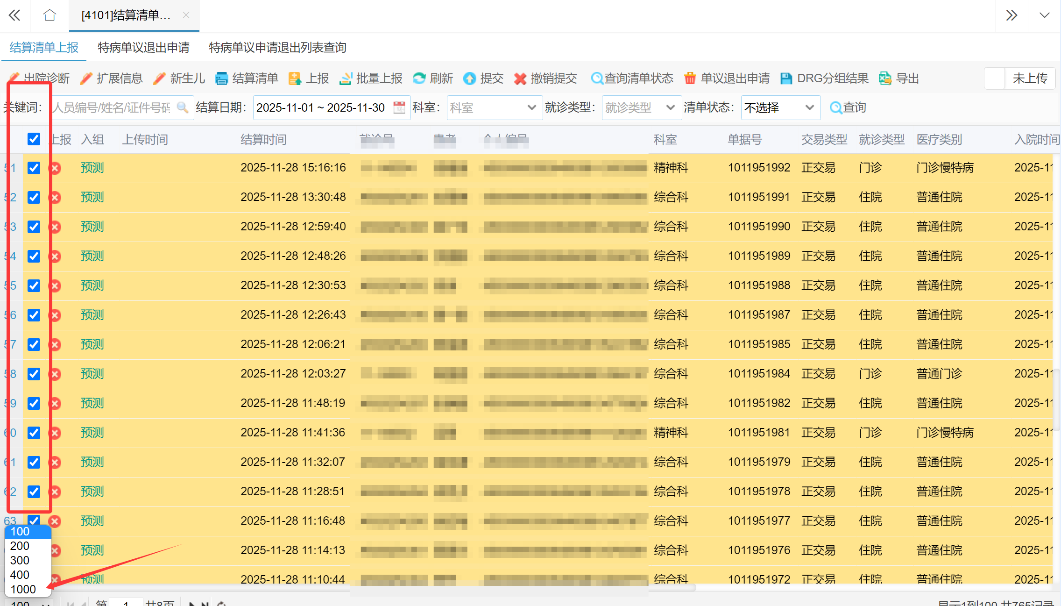The image size is (1061, 606).
Task: Uncheck the checkbox for bill 1011951992
Action: [x=34, y=168]
